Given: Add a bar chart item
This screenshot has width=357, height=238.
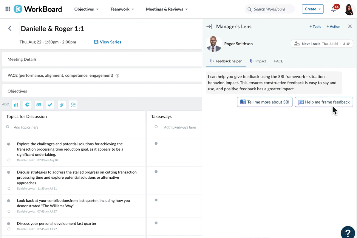Looking at the screenshot, I should pyautogui.click(x=16, y=105).
